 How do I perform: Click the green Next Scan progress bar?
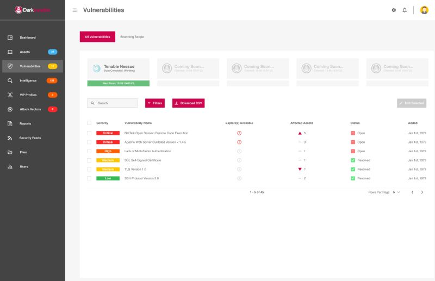point(119,83)
